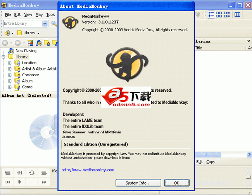
Task: Click the music notes Now Playing toolbar icon
Action: point(38,43)
